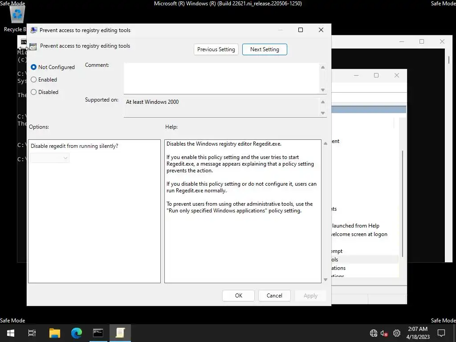Maximize the policy settings dialog
Viewport: 456px width, 342px height.
pyautogui.click(x=301, y=30)
